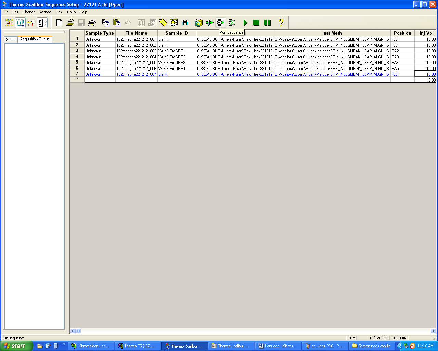The width and height of the screenshot is (438, 351).
Task: Click the Position column header
Action: click(x=402, y=33)
